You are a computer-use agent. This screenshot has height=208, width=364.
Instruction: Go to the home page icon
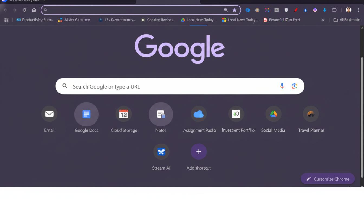[x=34, y=10]
